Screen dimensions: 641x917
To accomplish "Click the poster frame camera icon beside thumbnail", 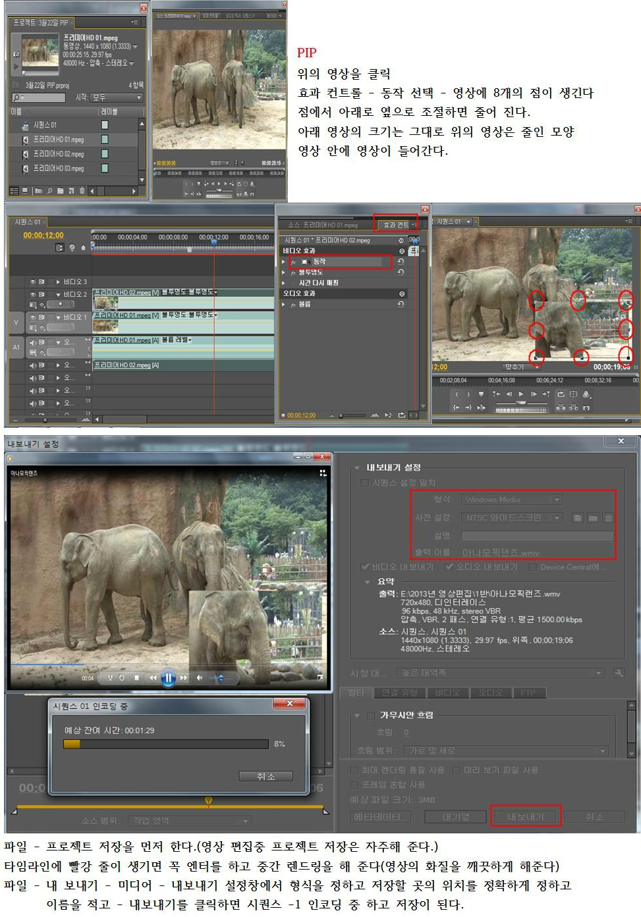I will tap(16, 54).
